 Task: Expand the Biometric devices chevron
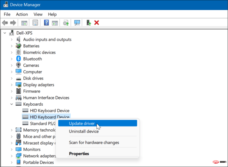12,52
